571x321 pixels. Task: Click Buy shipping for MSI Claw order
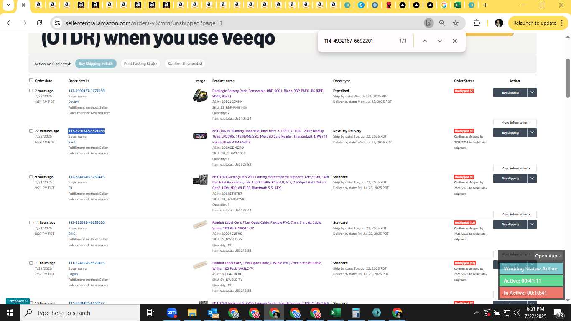click(x=510, y=132)
